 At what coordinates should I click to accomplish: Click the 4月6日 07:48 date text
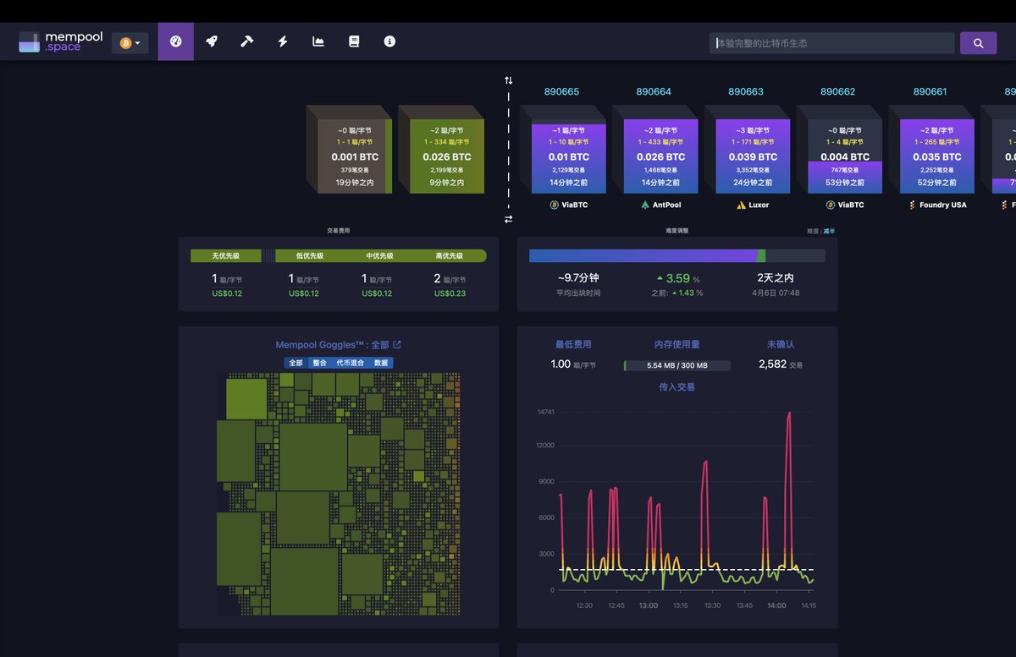click(x=776, y=293)
